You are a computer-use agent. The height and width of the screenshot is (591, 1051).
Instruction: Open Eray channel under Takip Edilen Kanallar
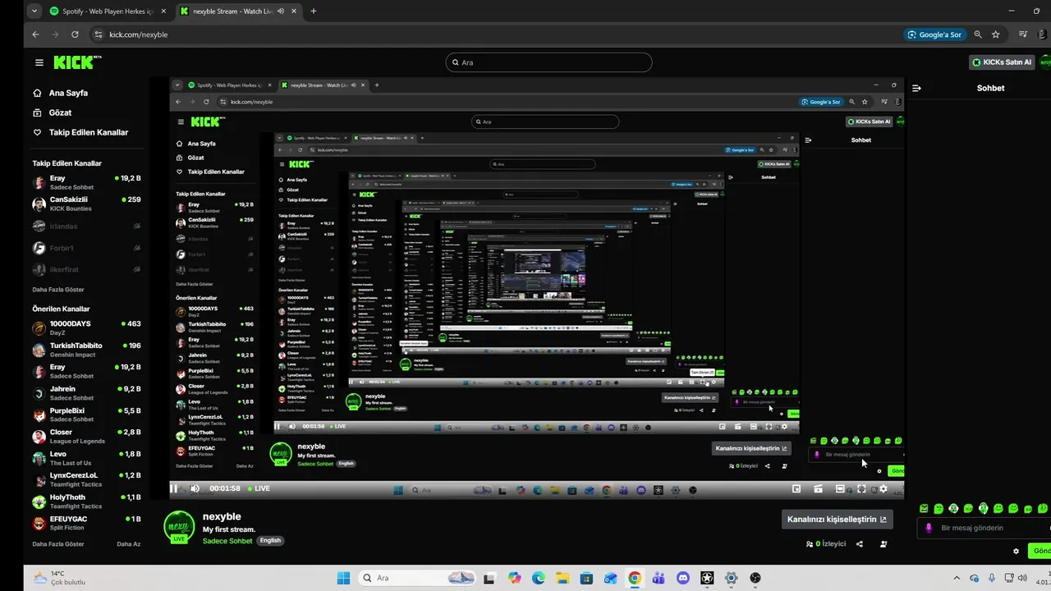click(x=86, y=182)
